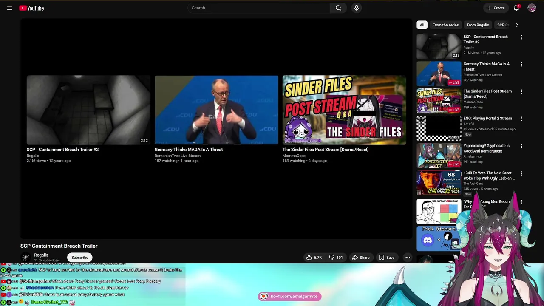Select the From the series chip
The width and height of the screenshot is (544, 306).
click(x=445, y=25)
